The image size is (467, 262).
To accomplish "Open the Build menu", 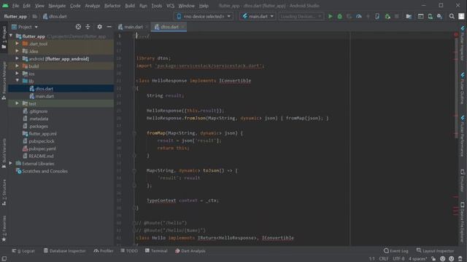I will [x=130, y=6].
